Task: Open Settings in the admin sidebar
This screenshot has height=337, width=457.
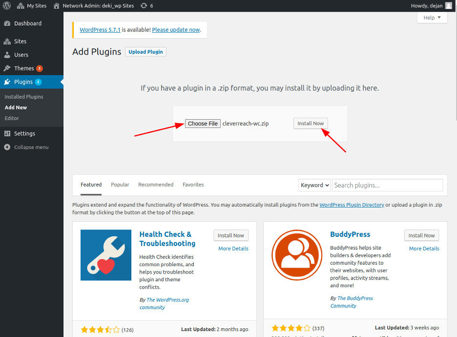Action: coord(24,133)
